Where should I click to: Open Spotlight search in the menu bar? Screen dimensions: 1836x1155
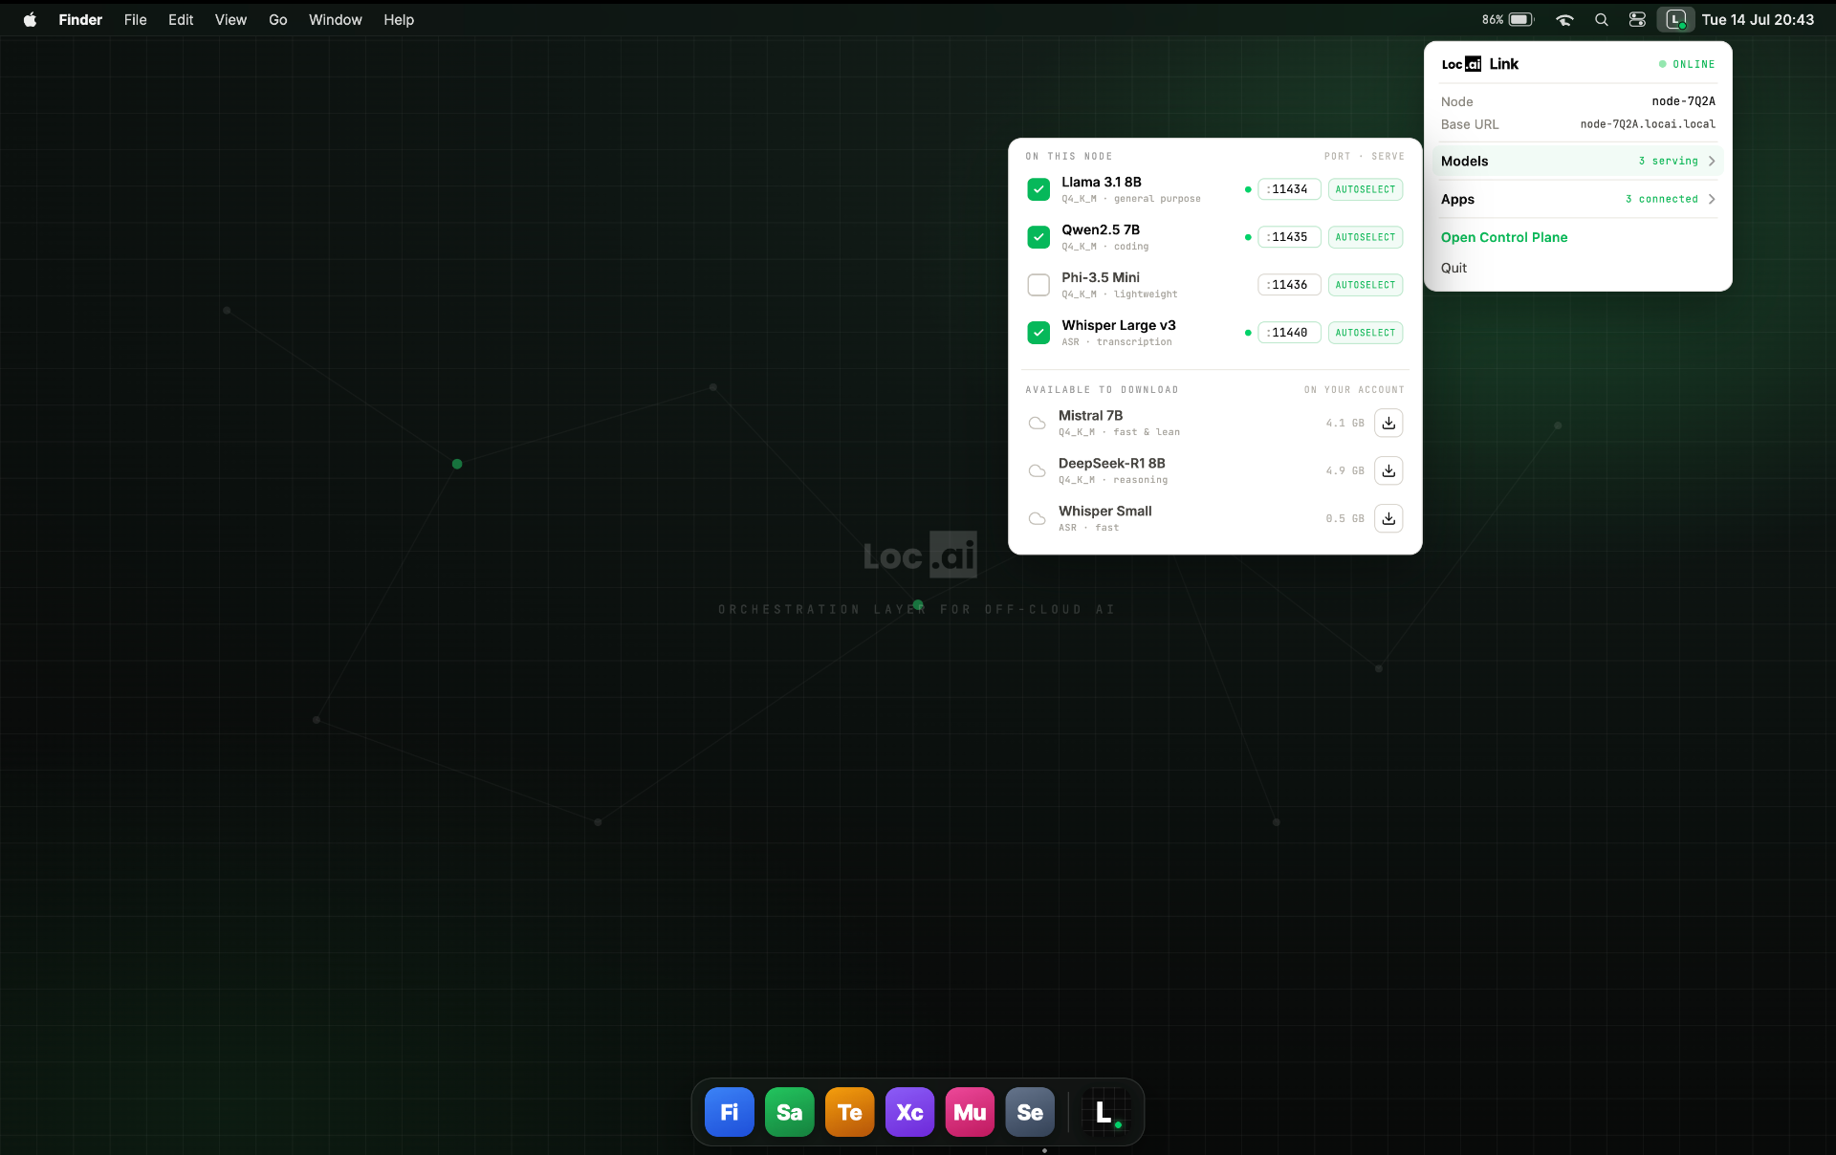pos(1601,19)
